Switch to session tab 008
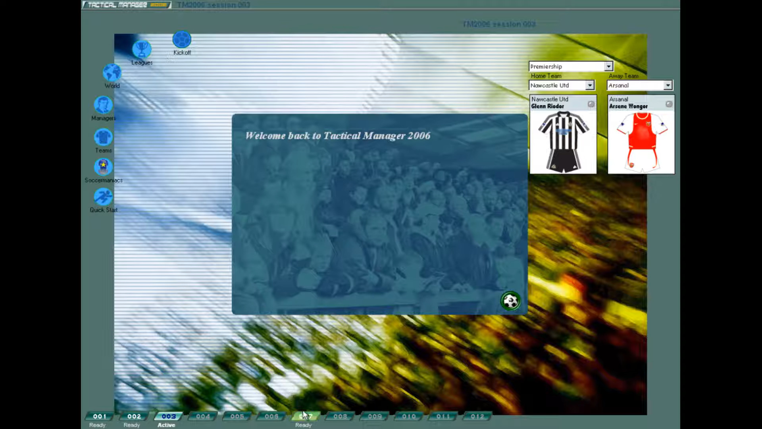This screenshot has height=429, width=762. pyautogui.click(x=340, y=416)
